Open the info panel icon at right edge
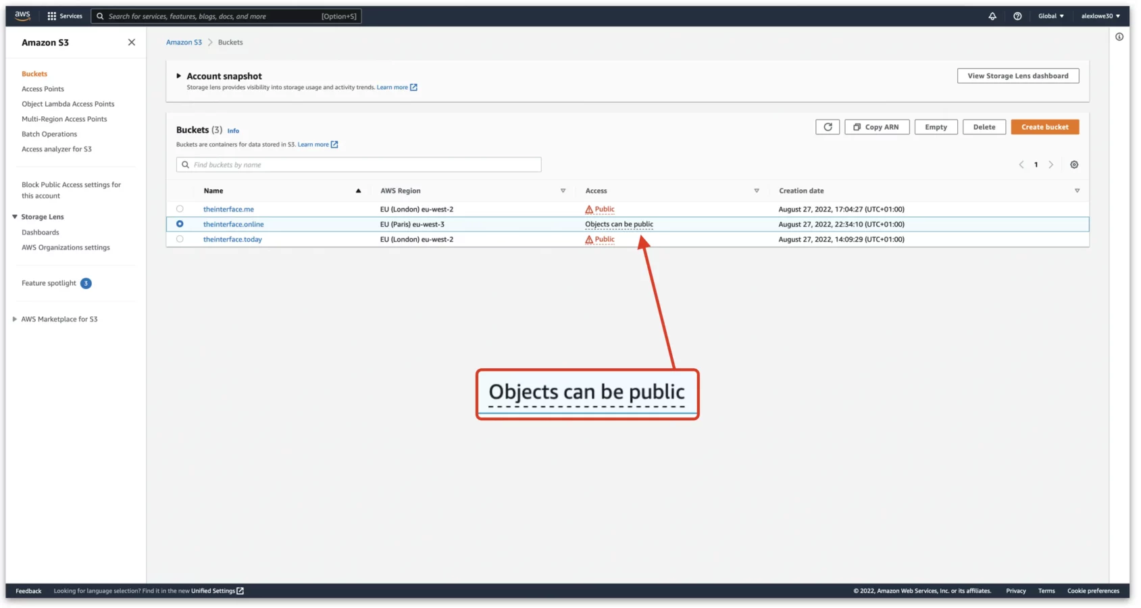The height and width of the screenshot is (608, 1141). pos(1119,36)
